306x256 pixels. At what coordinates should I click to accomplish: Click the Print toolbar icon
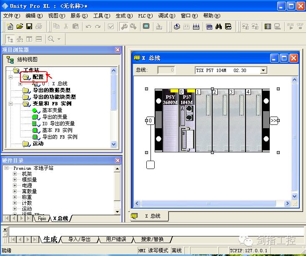coord(39,26)
